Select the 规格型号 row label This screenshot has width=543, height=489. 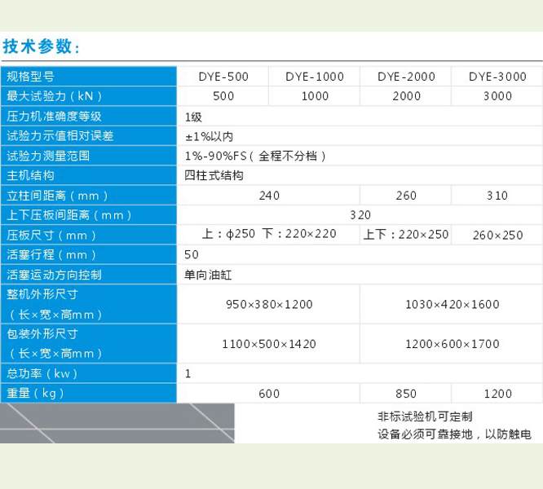click(30, 77)
